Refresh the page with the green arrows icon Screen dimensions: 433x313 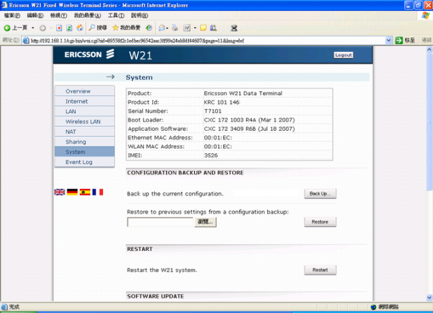click(x=69, y=28)
